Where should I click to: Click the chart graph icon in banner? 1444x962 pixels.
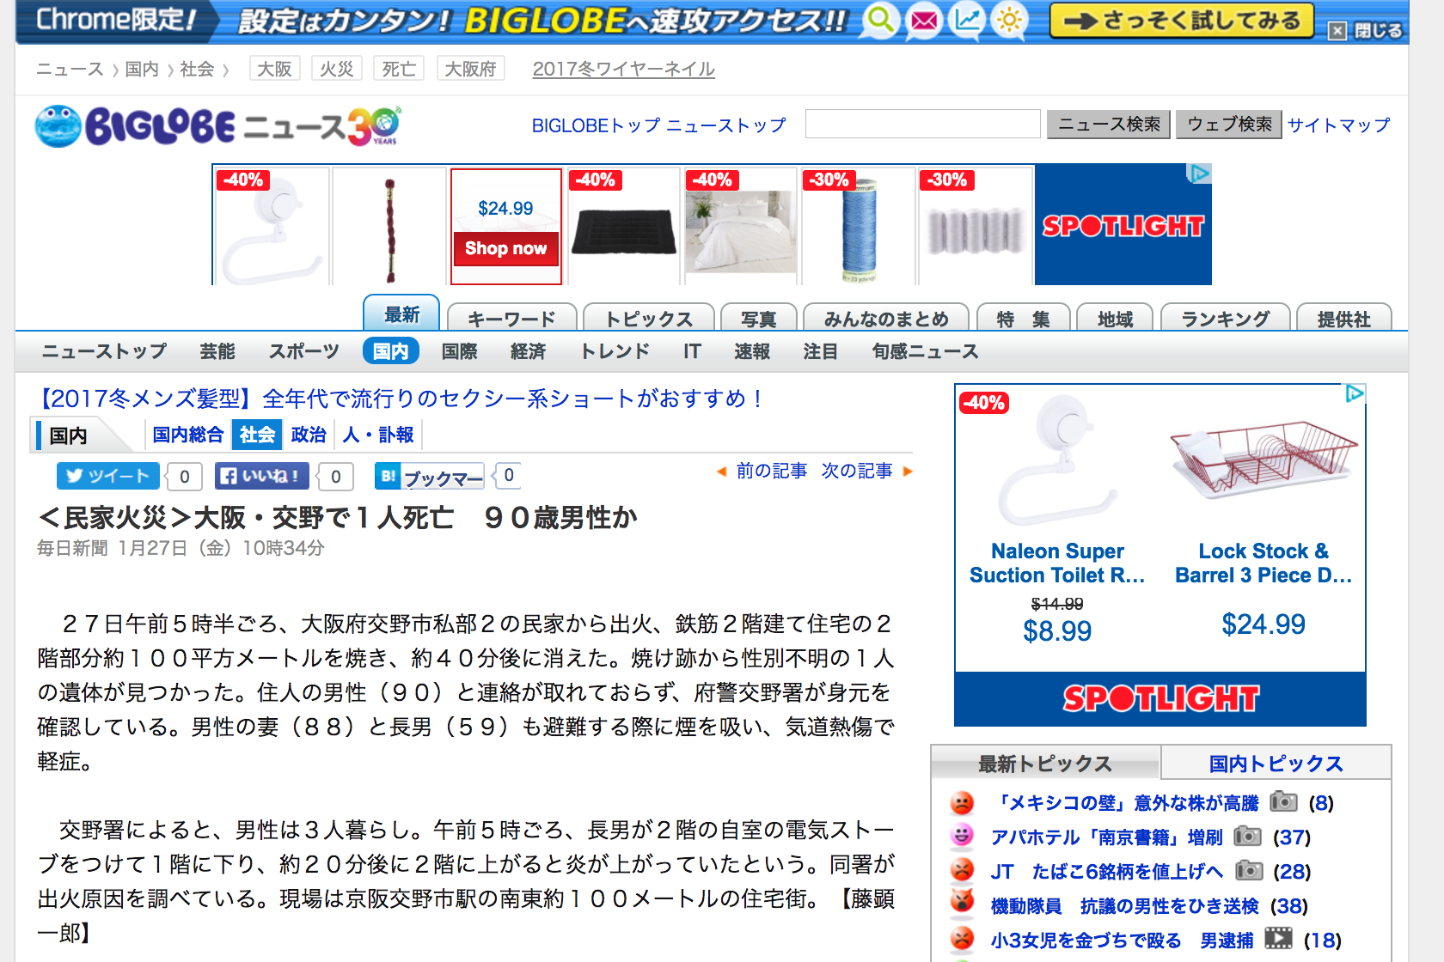tap(967, 20)
